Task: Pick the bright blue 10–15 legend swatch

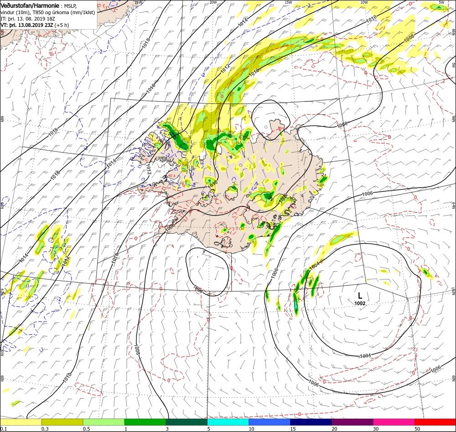Action: point(269,422)
